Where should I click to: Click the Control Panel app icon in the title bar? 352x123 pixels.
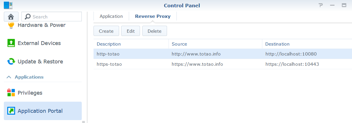[8, 5]
